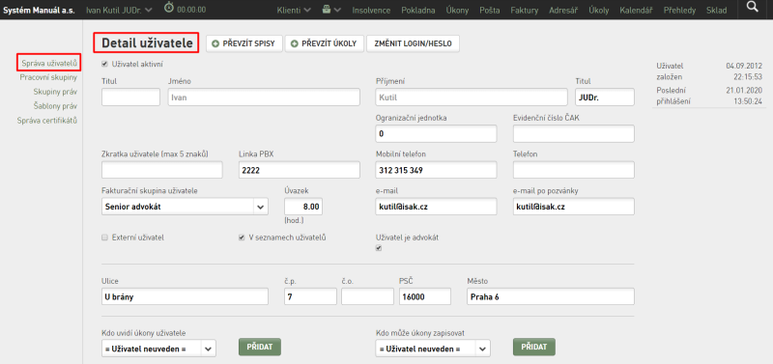773x364 pixels.
Task: Open Kalendář menu item
Action: click(637, 10)
